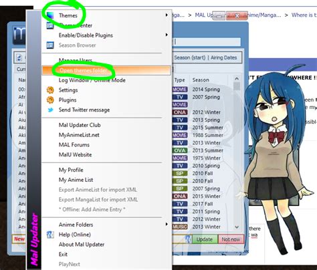Click the MAL Updater breadcrumb link in browser
This screenshot has width=317, height=270.
(204, 15)
